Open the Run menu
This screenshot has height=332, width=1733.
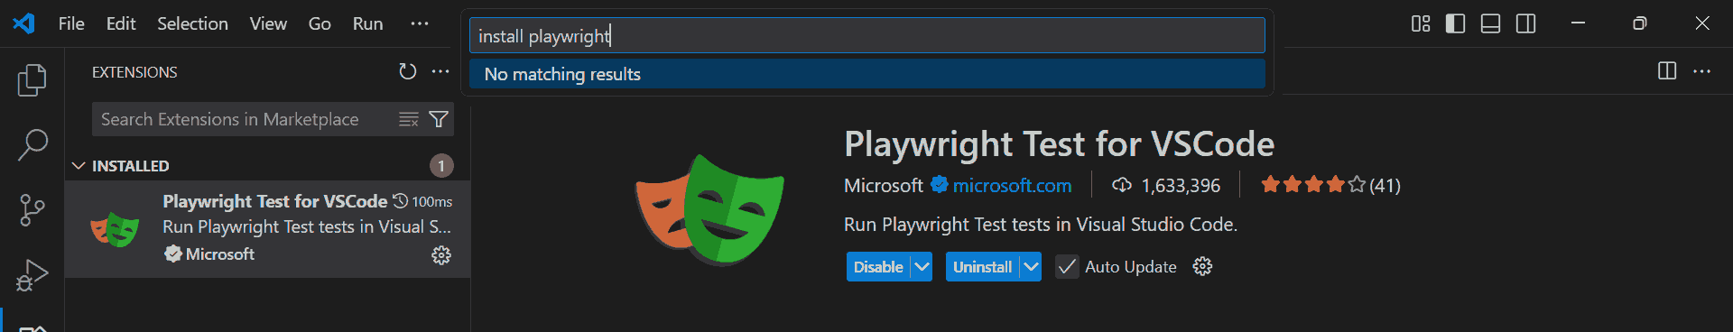(x=367, y=23)
